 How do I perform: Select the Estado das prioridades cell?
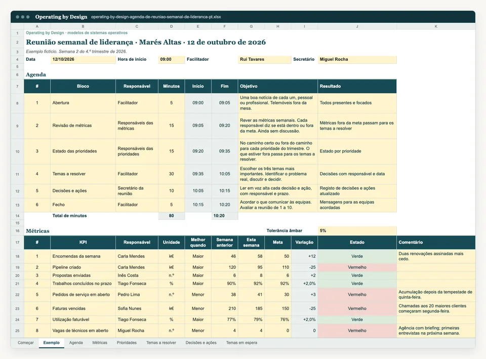coord(83,151)
